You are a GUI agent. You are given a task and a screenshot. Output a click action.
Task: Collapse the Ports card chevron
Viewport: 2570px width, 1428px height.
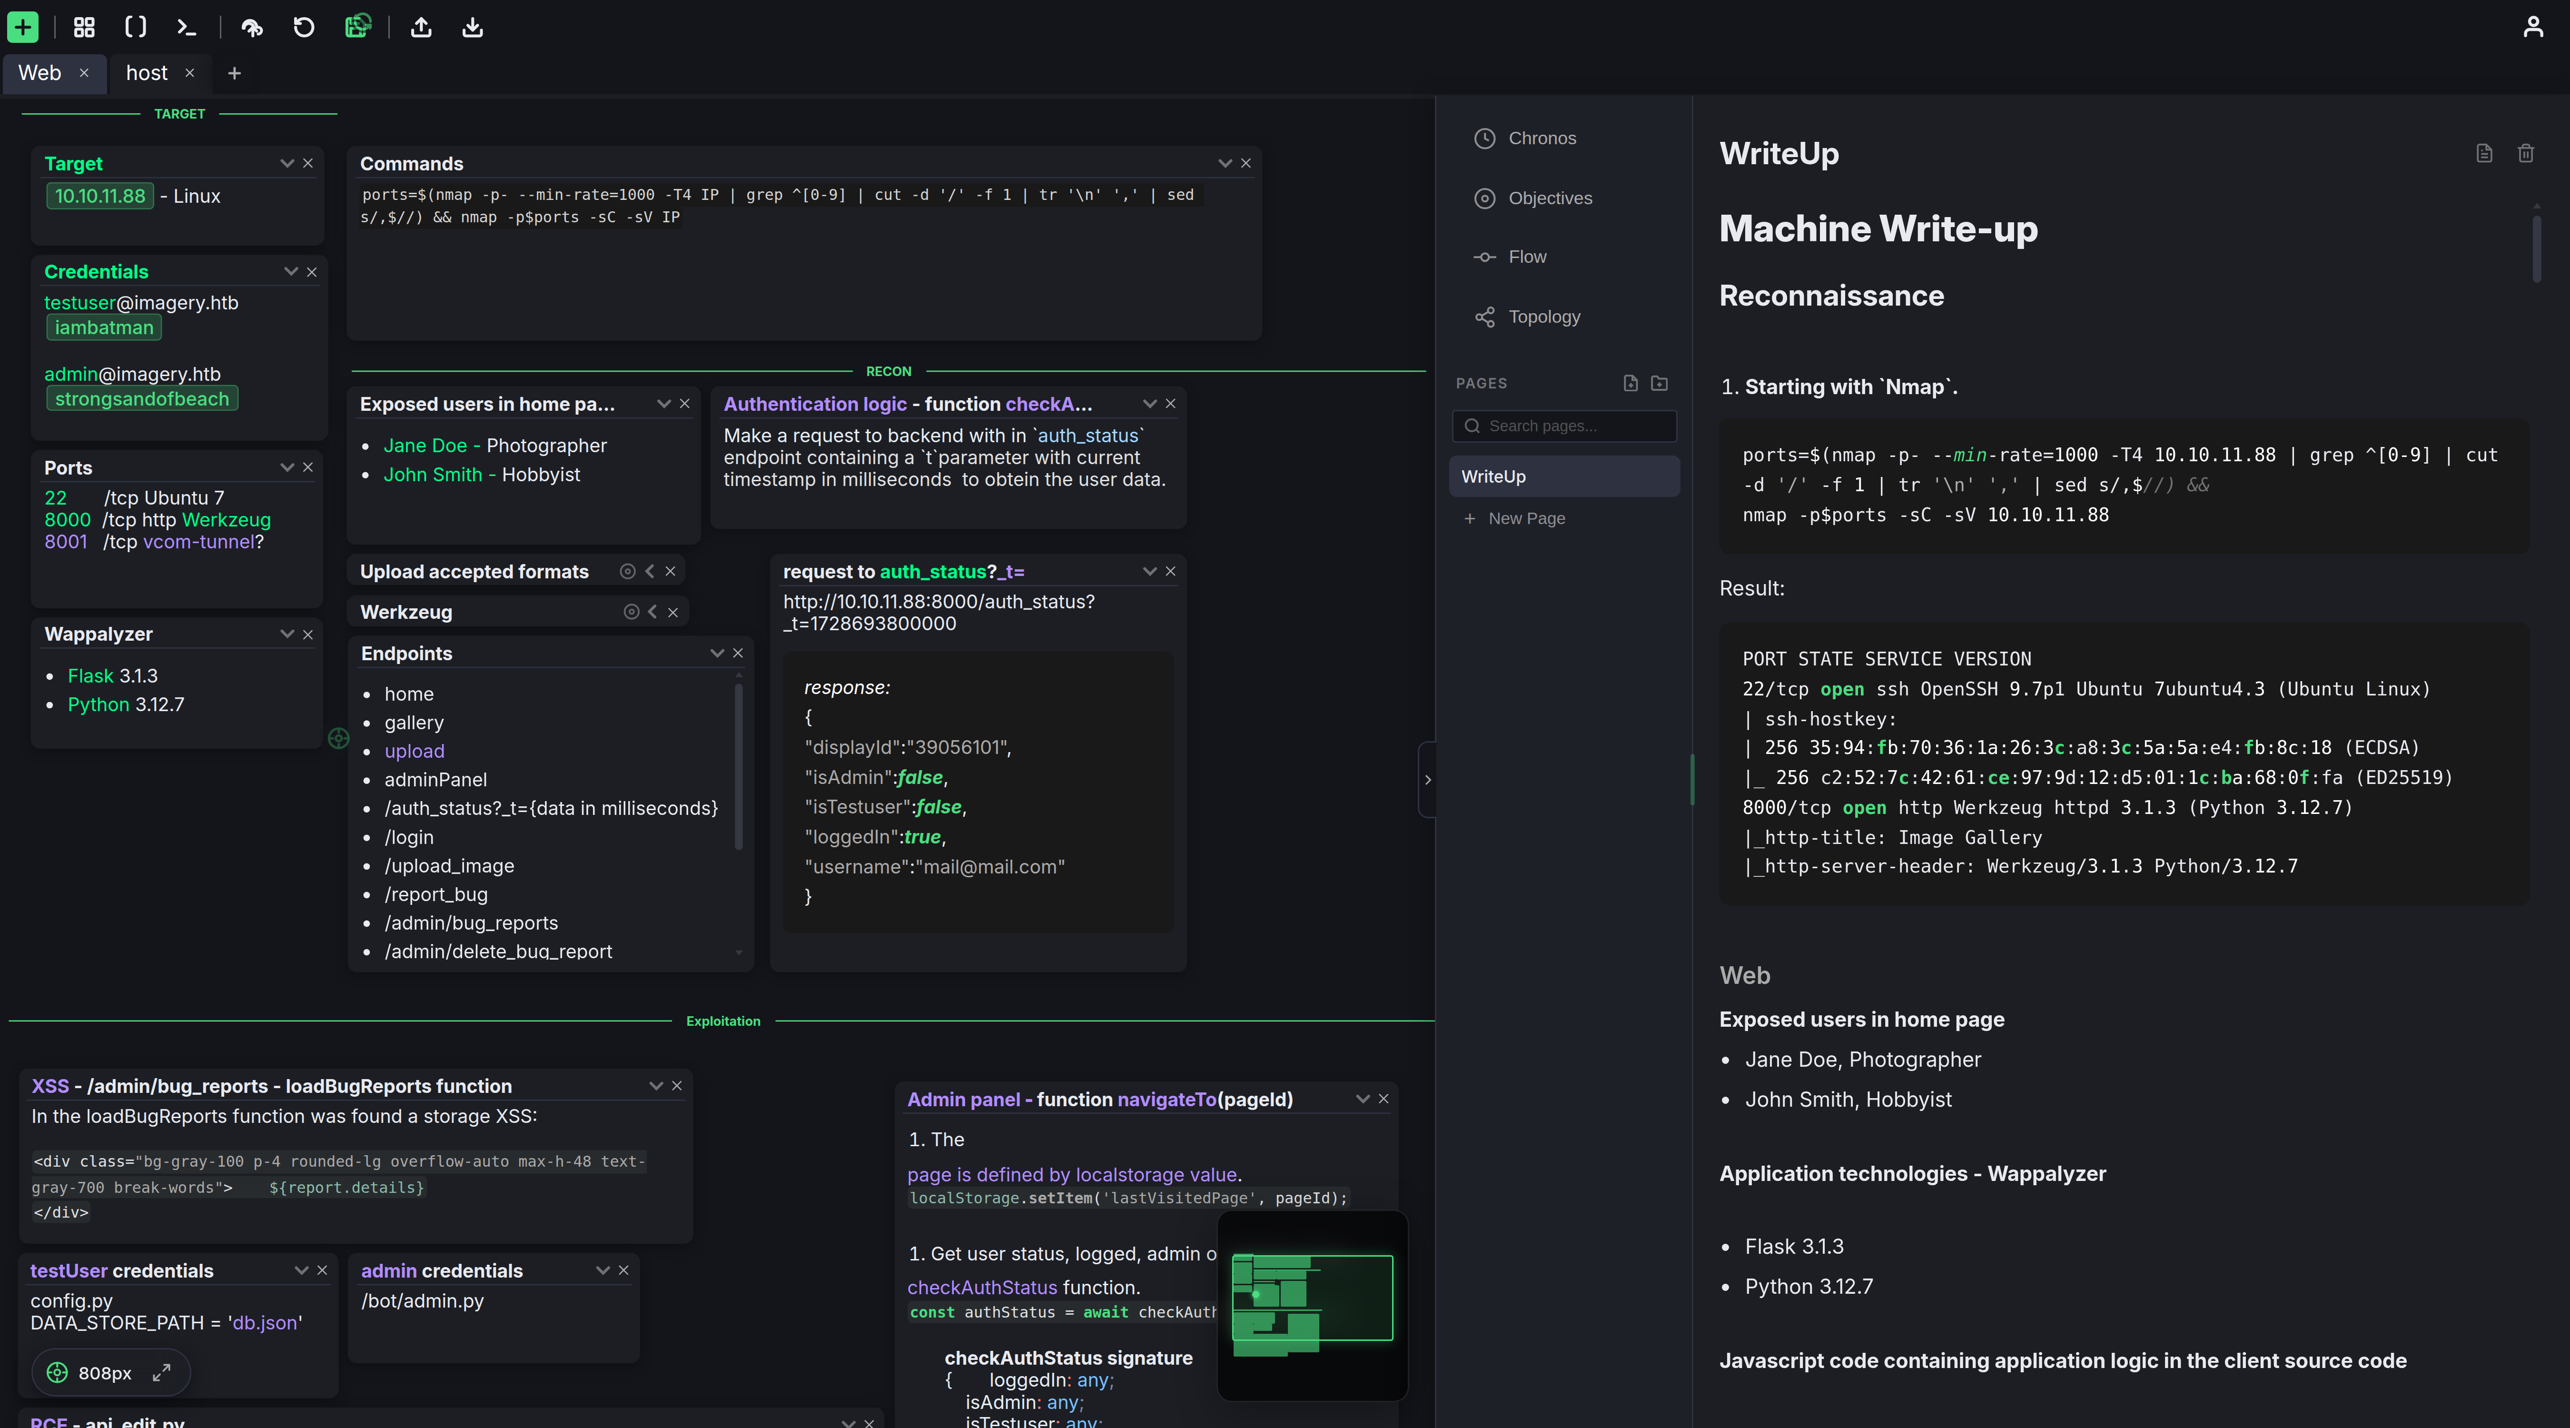pos(287,468)
